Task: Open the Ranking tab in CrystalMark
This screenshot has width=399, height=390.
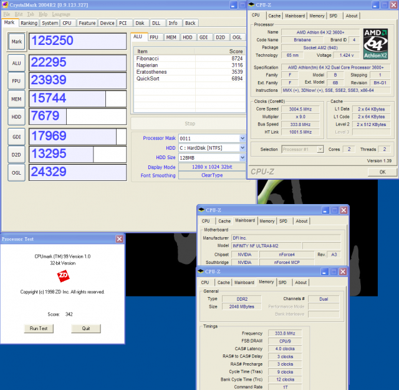Action: pos(29,23)
